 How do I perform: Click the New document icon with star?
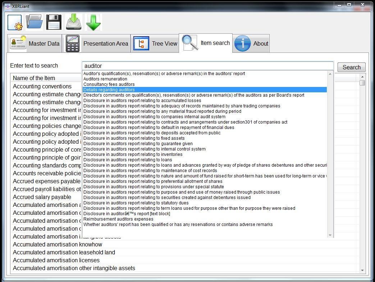15,23
